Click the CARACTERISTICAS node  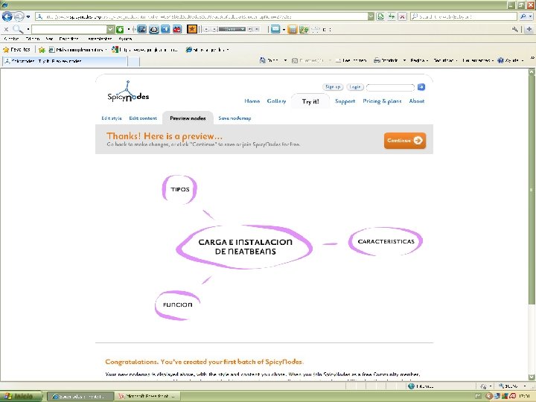(x=386, y=241)
